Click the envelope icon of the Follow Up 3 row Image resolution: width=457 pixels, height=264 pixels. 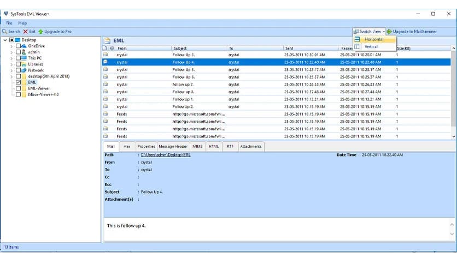(x=106, y=55)
